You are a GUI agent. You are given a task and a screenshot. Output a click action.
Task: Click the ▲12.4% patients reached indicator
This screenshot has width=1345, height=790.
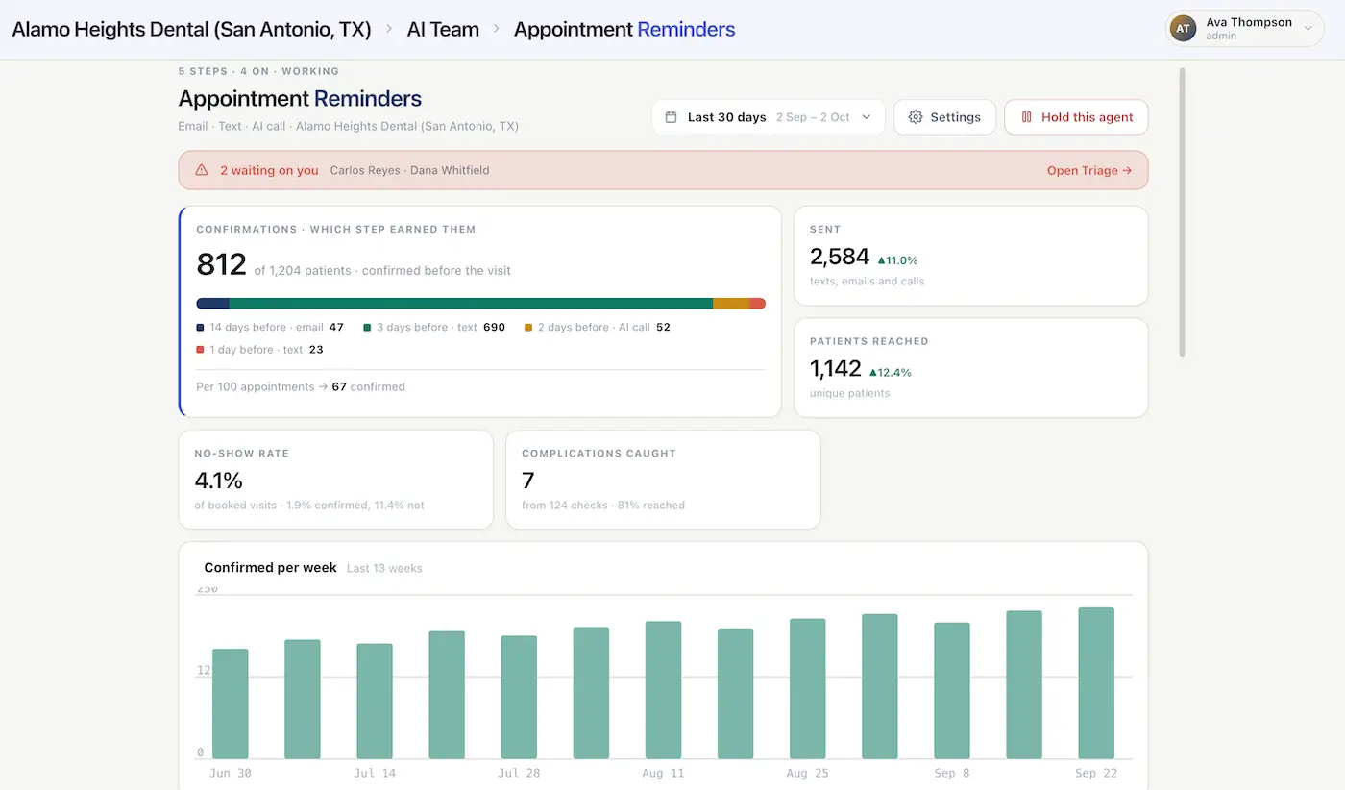pos(890,372)
